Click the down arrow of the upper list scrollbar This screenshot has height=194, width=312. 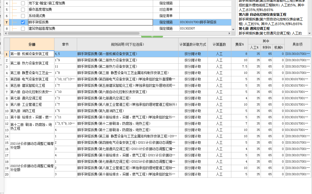pyautogui.click(x=233, y=29)
